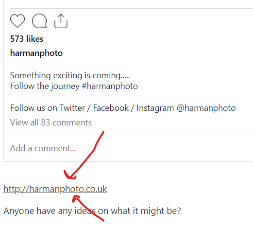Expand View all 83 comments
Screen dimensions: 253x229
click(51, 123)
